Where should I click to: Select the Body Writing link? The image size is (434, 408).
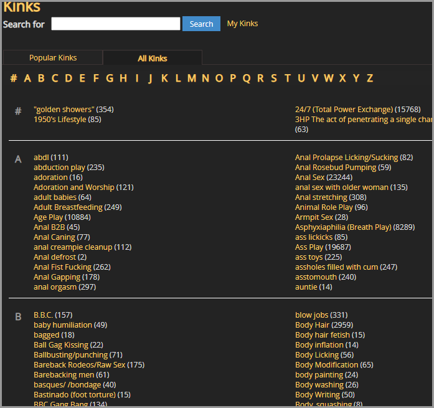point(318,395)
